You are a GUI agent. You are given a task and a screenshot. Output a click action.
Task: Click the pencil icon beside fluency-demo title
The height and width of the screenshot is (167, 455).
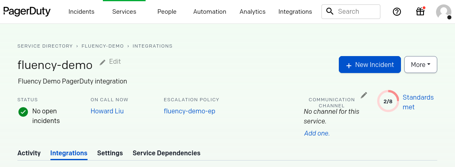click(102, 63)
